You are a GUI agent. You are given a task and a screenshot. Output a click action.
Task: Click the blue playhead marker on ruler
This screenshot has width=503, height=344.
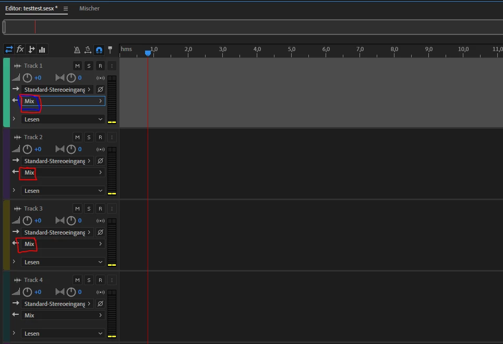click(148, 53)
